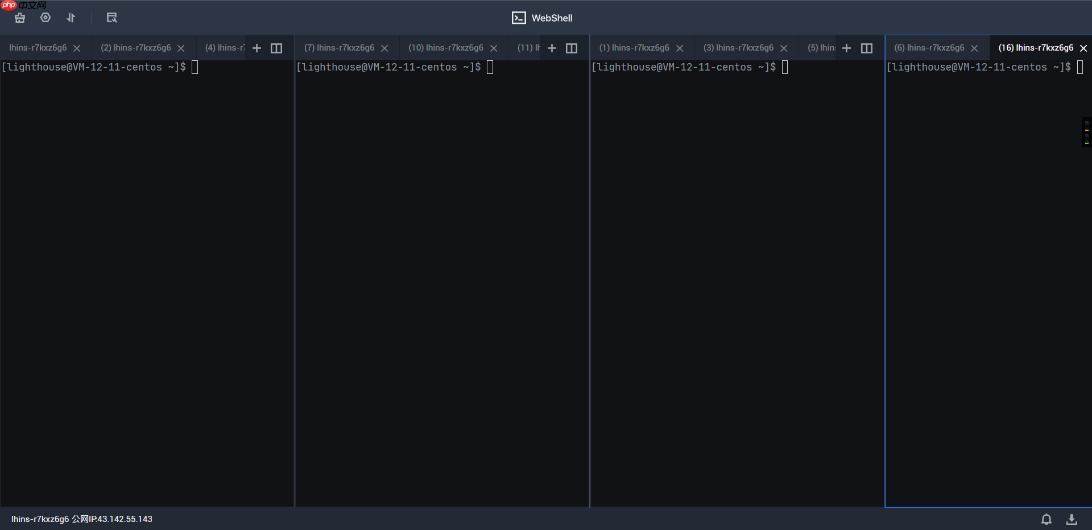The width and height of the screenshot is (1092, 530).
Task: Close the (7) lhins-r7kxz6g6 tab
Action: pos(384,48)
